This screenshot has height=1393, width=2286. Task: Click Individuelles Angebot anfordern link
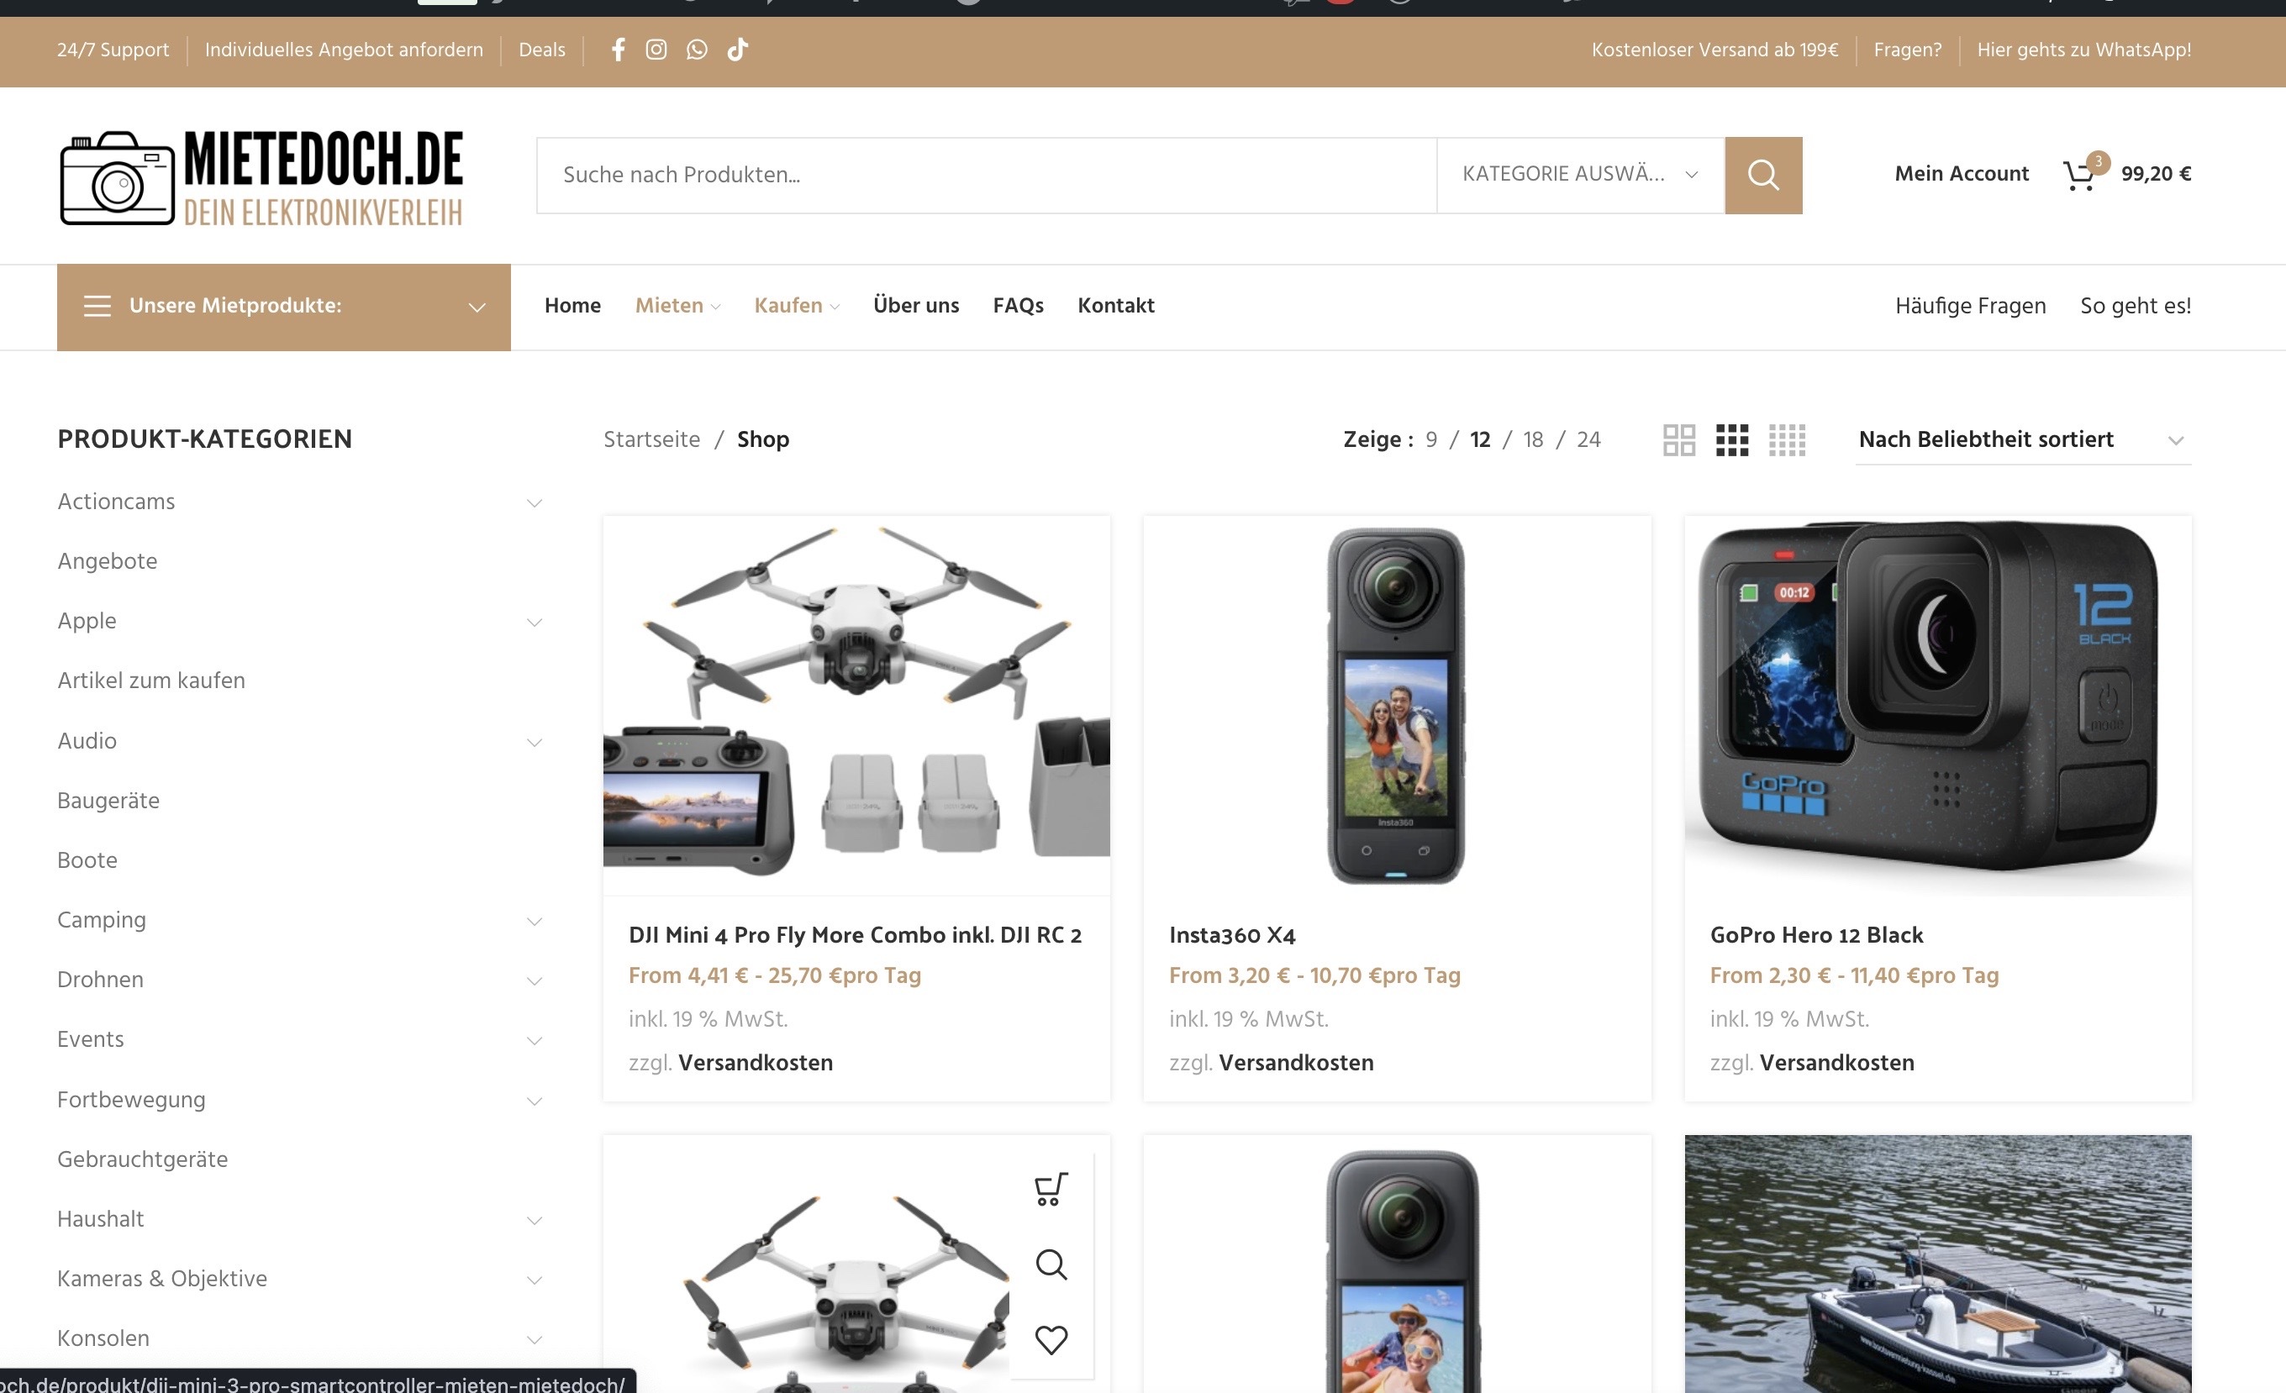(343, 50)
